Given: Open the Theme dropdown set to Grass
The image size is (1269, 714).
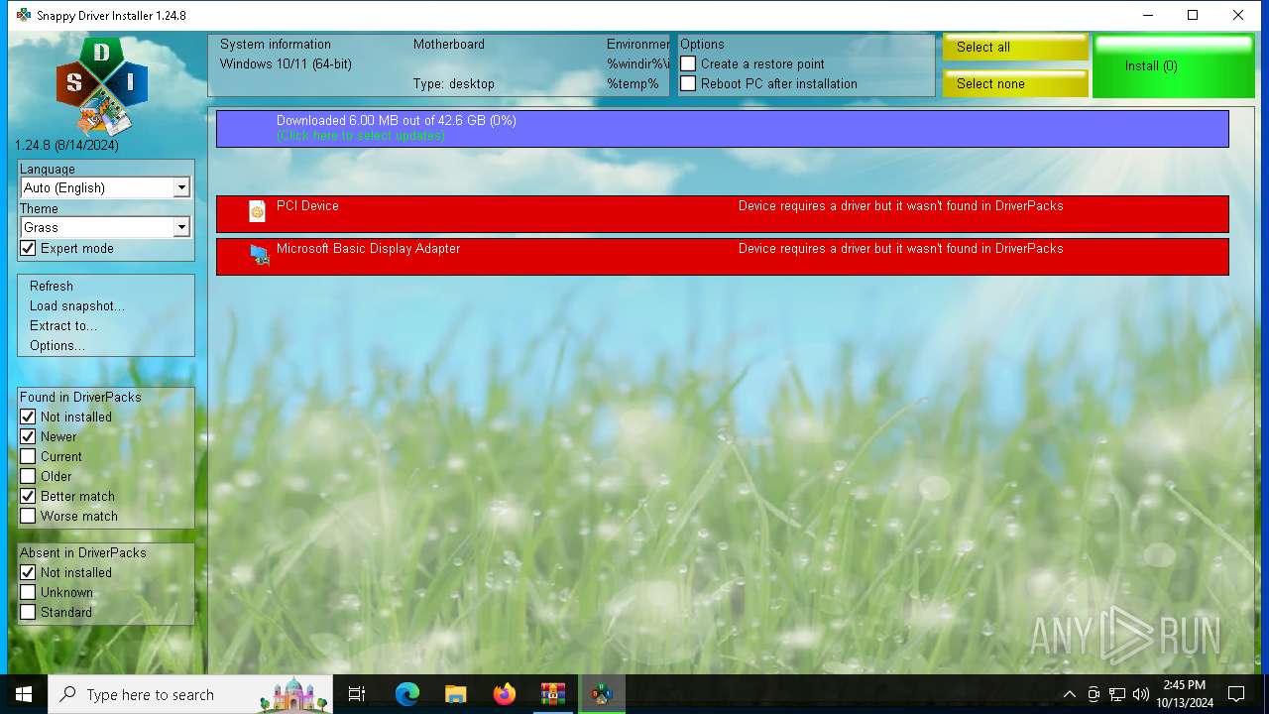Looking at the screenshot, I should coord(105,227).
